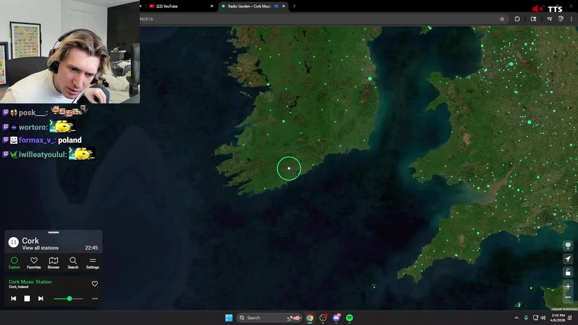This screenshot has width=578, height=325.
Task: Click the media controls icon in Chrome toolbar
Action: [550, 19]
